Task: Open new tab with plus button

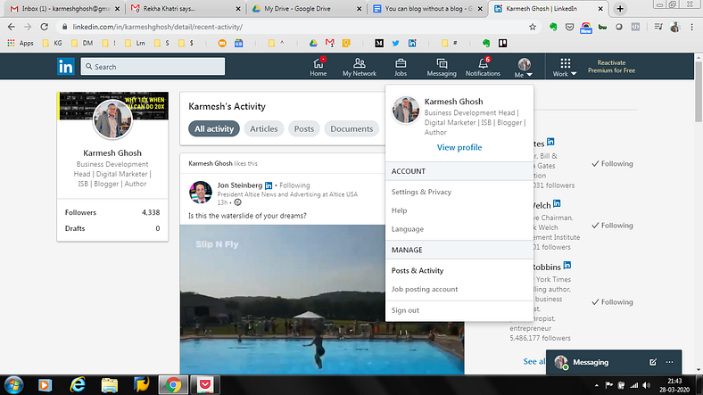Action: point(620,9)
